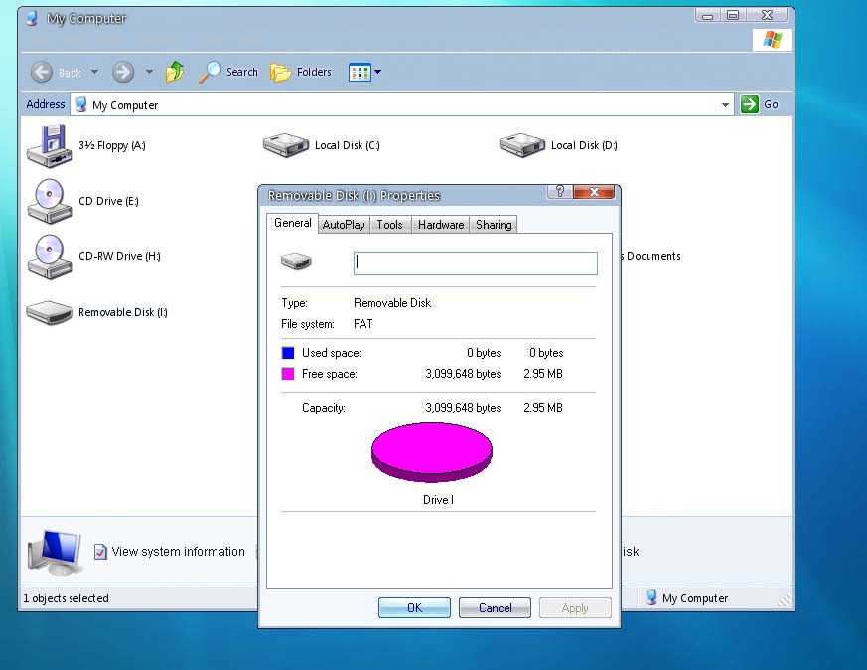Switch to the Tools tab
867x670 pixels.
(390, 224)
